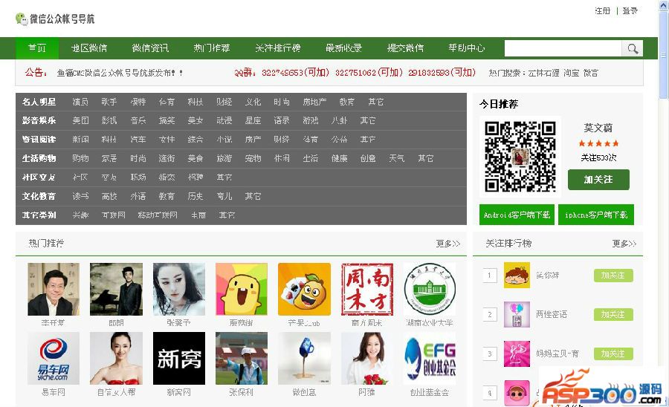Open 婚恋 under 社区交友
The image size is (669, 407).
[167, 177]
